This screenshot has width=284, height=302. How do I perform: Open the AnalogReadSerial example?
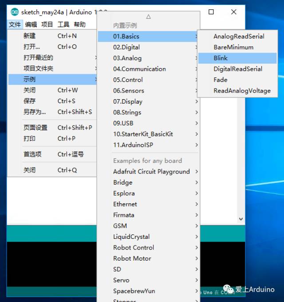[237, 36]
